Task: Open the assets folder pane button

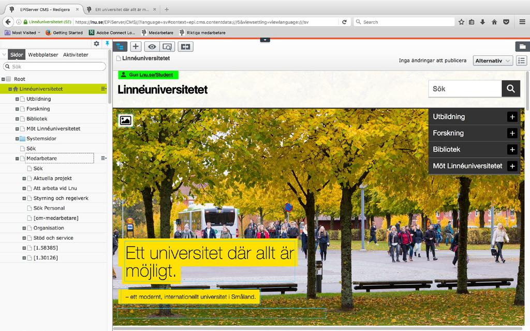Action: pos(522,46)
